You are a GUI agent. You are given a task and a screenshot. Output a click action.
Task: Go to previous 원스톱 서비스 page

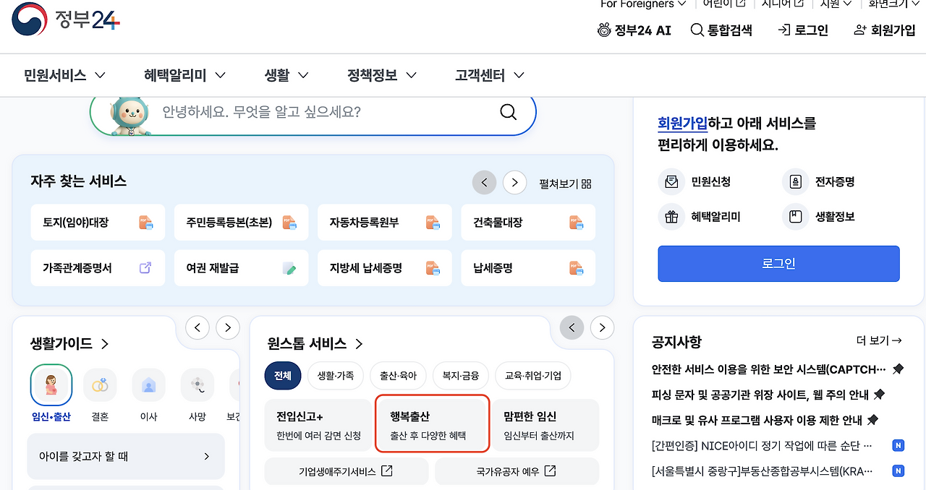[572, 327]
